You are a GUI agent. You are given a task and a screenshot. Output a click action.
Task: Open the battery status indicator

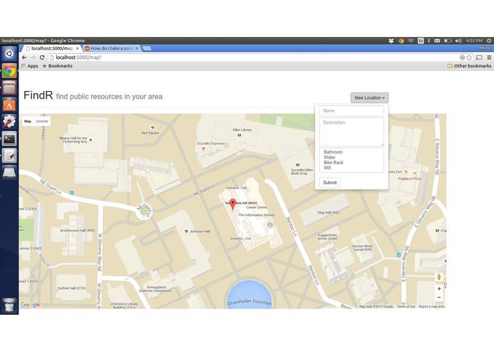[448, 40]
